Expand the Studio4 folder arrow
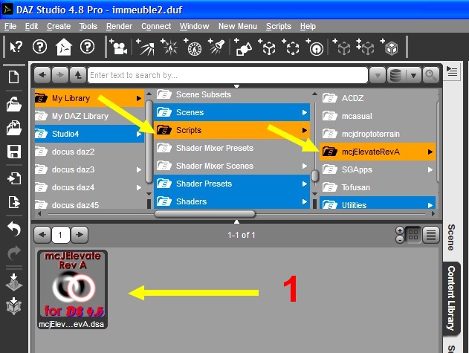The width and height of the screenshot is (469, 353). [x=138, y=134]
